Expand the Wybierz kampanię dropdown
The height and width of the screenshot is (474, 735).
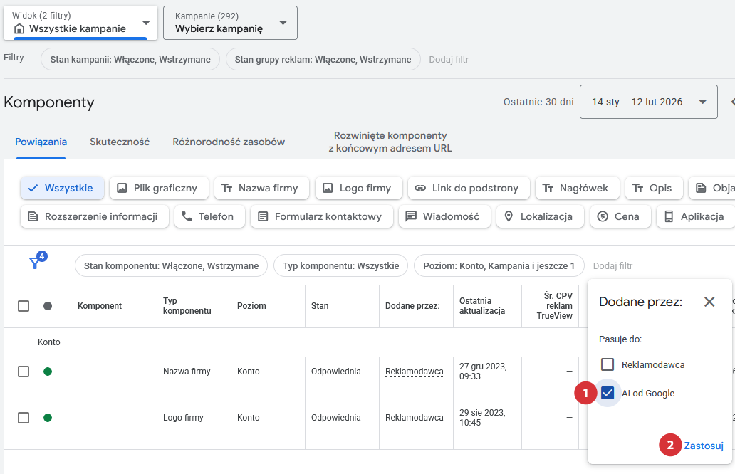tap(230, 23)
